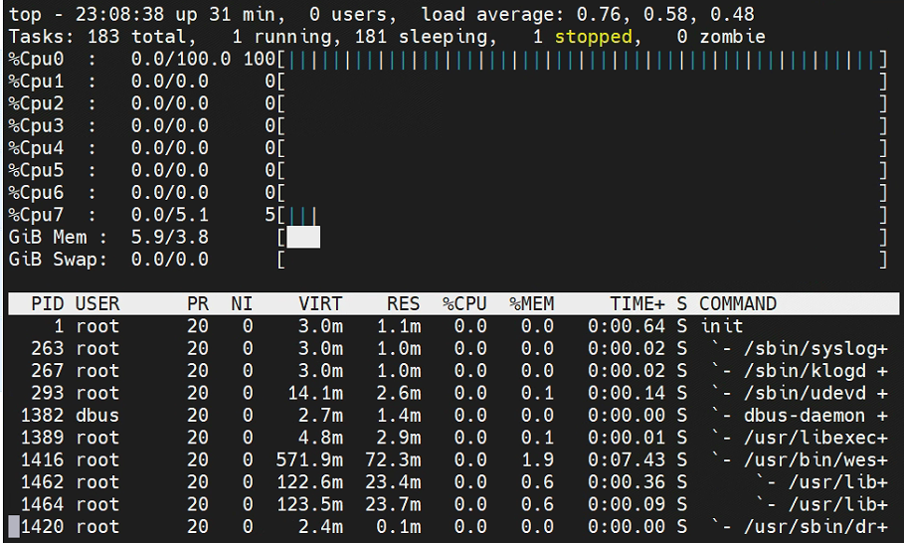Viewport: 904px width, 543px height.
Task: Click the 0.0/100.0 Cpu0 value
Action: [x=181, y=60]
